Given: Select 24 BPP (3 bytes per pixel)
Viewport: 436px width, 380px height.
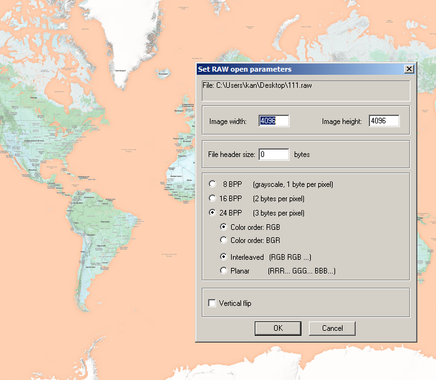Looking at the screenshot, I should click(213, 213).
